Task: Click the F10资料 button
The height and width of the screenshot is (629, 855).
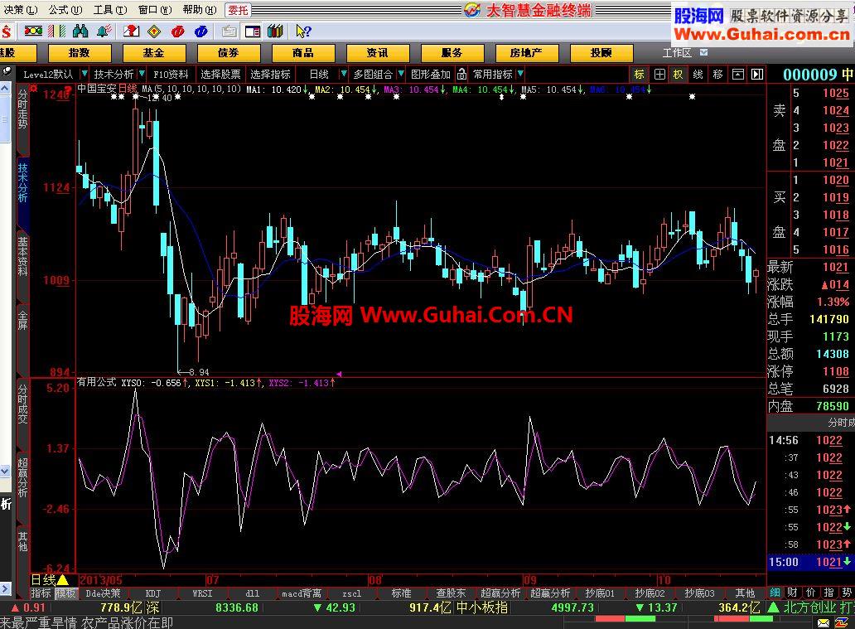Action: 171,75
